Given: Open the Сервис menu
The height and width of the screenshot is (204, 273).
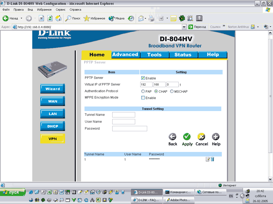Looking at the screenshot, I should click(61, 10).
